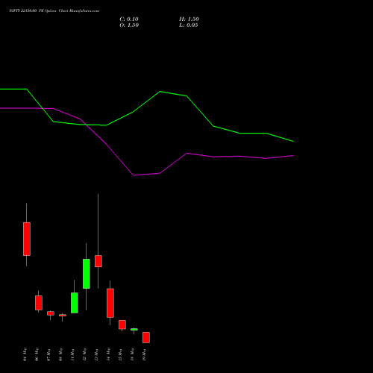Select the red candlestick for 04 May
Screen dimensions: 373x373
27,239
